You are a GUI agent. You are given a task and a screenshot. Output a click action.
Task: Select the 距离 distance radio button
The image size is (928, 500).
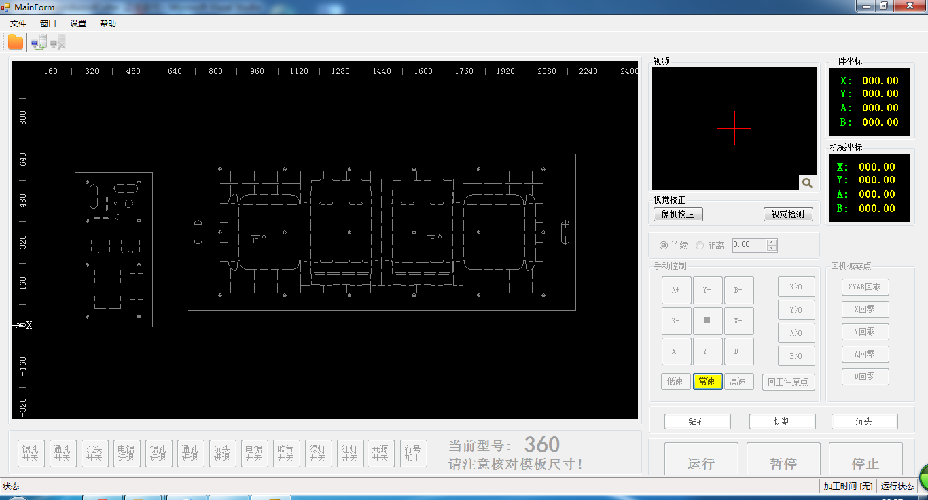pyautogui.click(x=700, y=245)
